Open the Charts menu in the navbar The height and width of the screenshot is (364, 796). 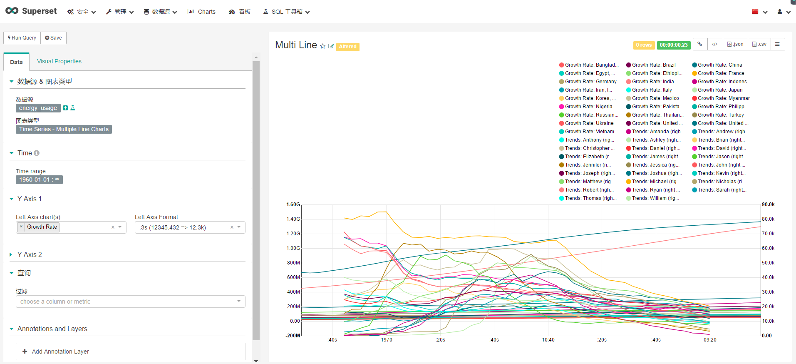202,12
